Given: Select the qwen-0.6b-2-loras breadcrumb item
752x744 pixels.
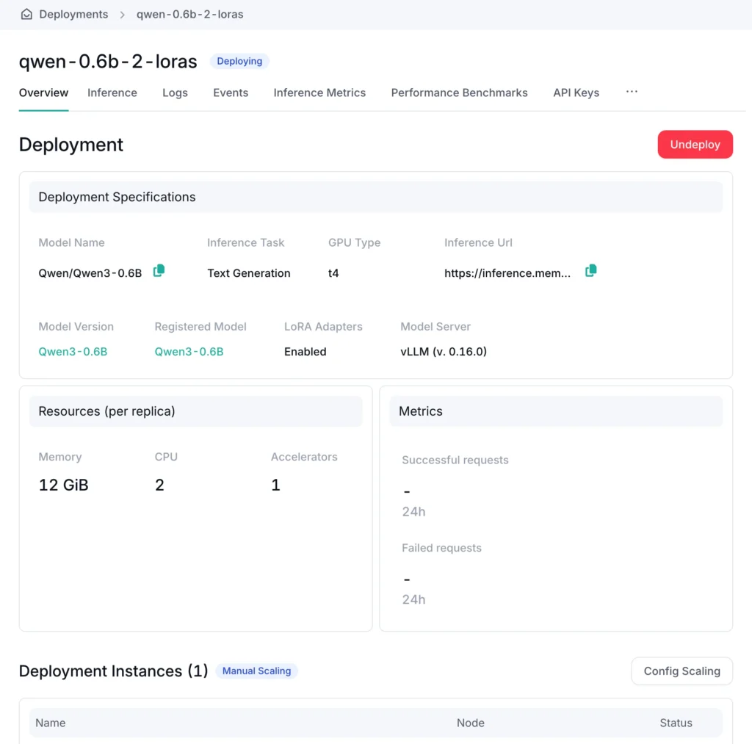Looking at the screenshot, I should 190,15.
